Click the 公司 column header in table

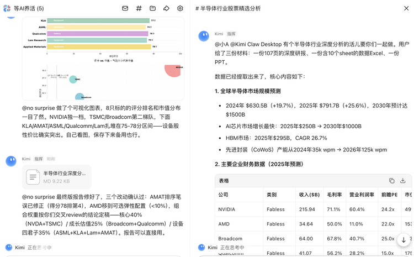pyautogui.click(x=224, y=195)
